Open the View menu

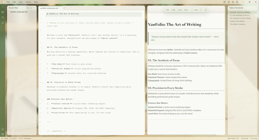click(x=21, y=2)
